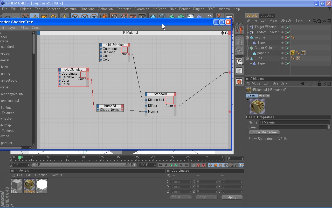The width and height of the screenshot is (332, 208).
Task: Go to start of animation
Action: coord(161,165)
